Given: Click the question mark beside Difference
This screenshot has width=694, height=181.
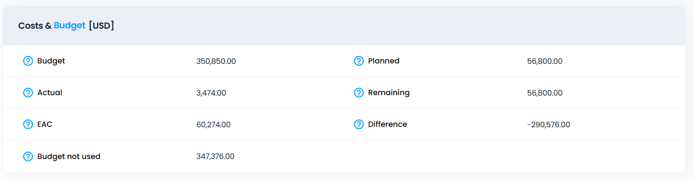Looking at the screenshot, I should point(359,124).
